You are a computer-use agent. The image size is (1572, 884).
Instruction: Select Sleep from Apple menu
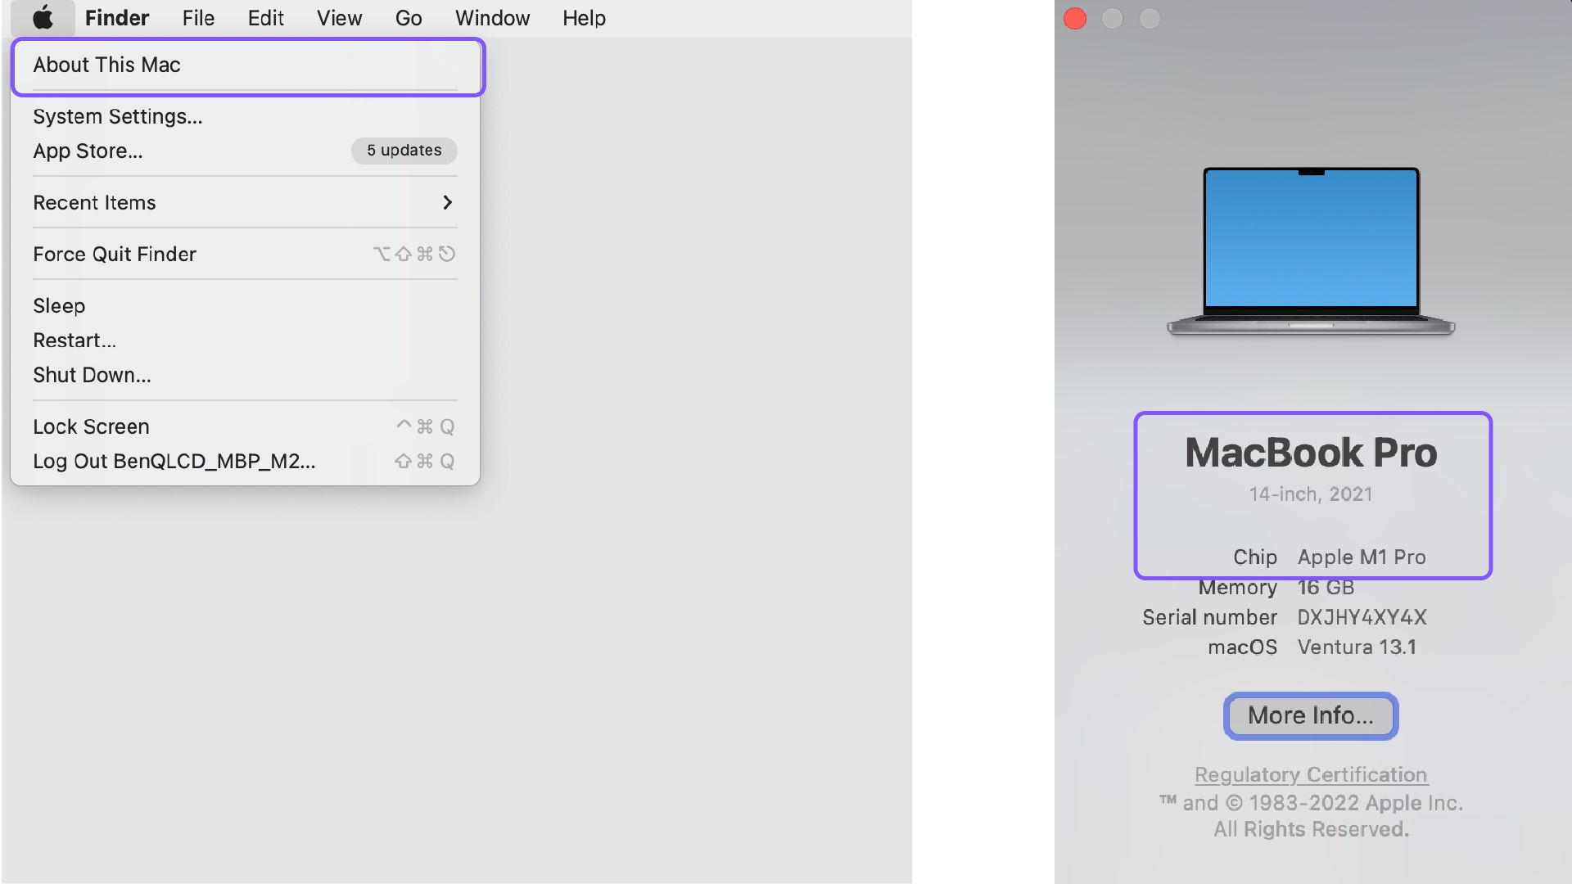pyautogui.click(x=58, y=305)
